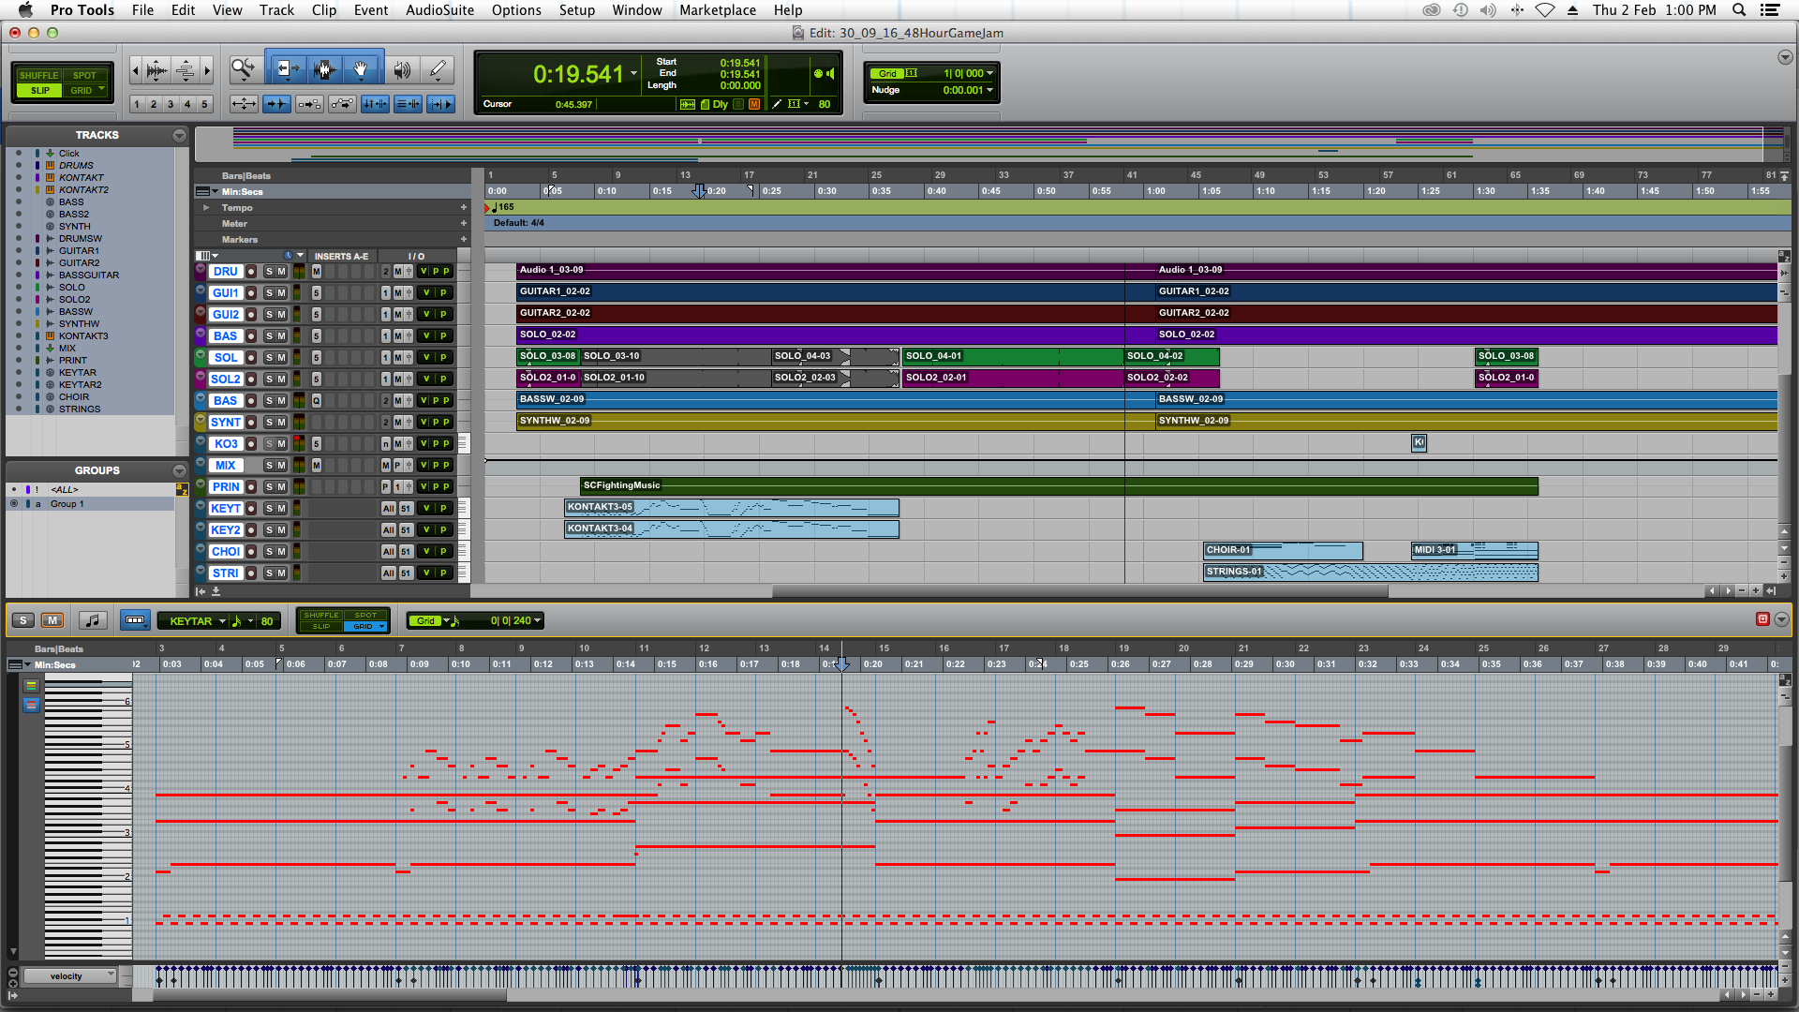Open the Clip menu
This screenshot has width=1799, height=1012.
(324, 10)
